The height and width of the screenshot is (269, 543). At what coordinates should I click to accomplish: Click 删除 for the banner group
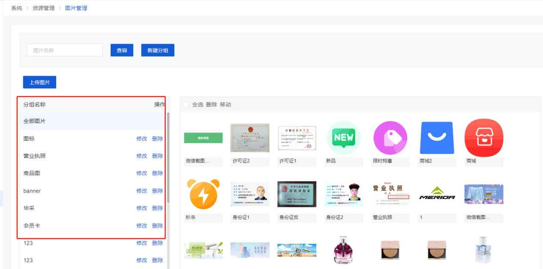point(157,191)
